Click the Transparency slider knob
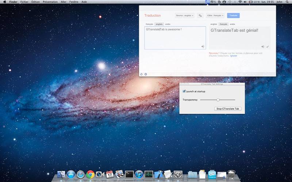 pos(218,100)
